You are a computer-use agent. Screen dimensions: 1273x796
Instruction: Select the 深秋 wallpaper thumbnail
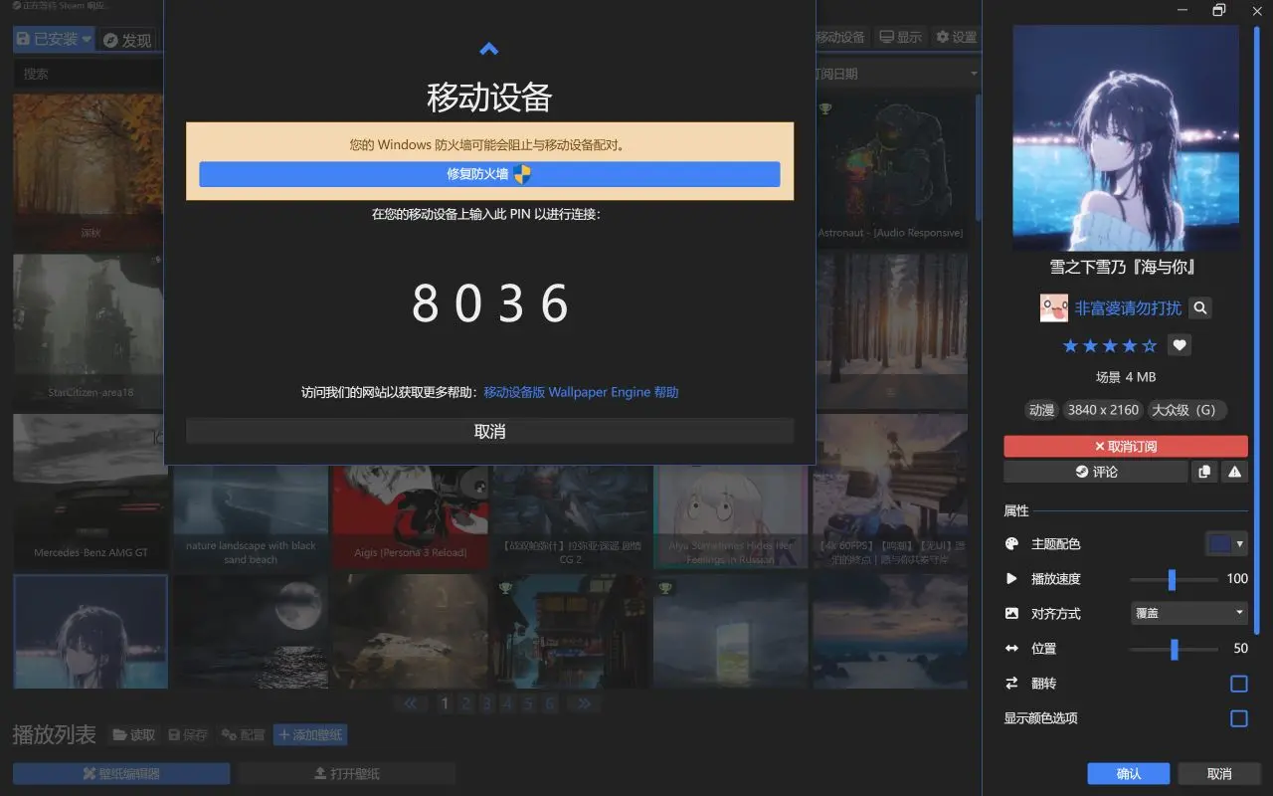click(x=90, y=171)
